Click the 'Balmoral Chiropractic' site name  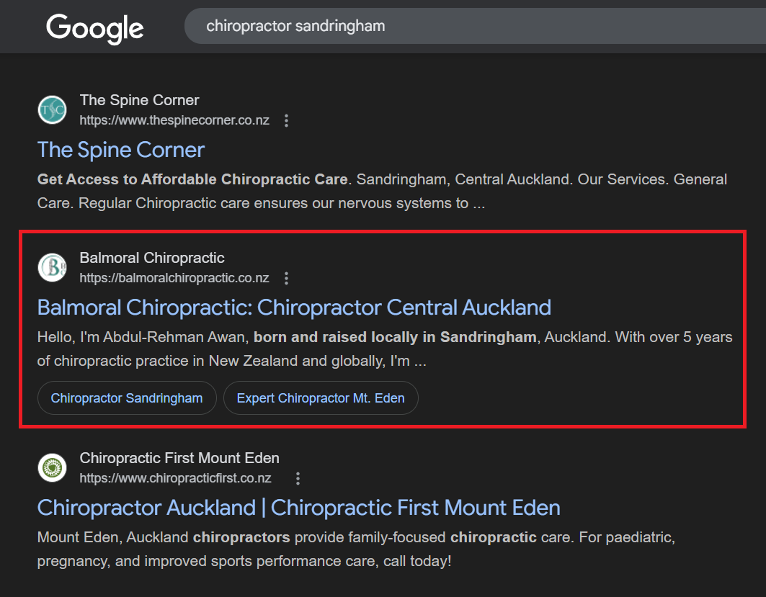[152, 258]
